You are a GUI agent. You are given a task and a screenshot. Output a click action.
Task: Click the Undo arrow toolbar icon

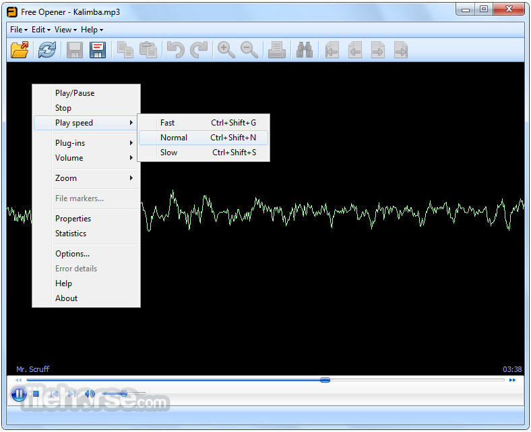[x=176, y=50]
